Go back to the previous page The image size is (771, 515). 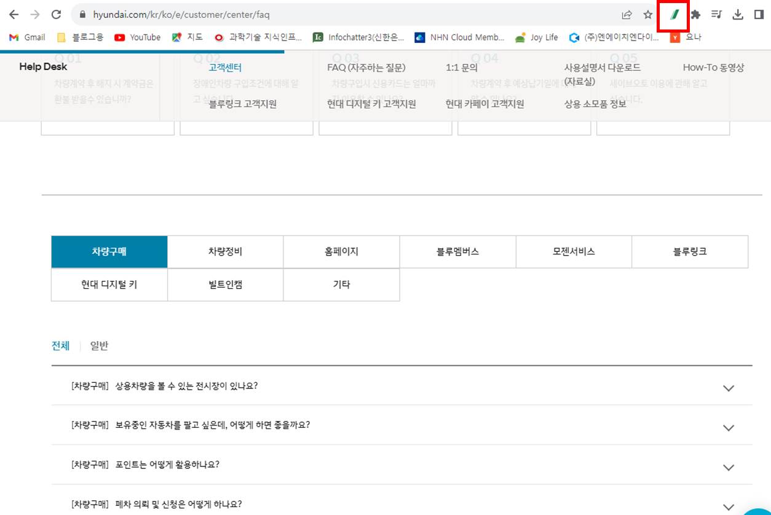14,14
